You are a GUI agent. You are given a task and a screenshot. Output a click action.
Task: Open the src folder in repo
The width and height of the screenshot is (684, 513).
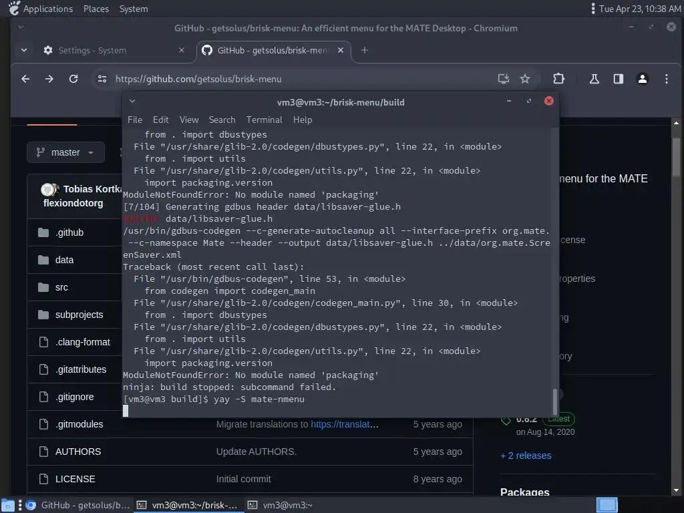[x=61, y=287]
